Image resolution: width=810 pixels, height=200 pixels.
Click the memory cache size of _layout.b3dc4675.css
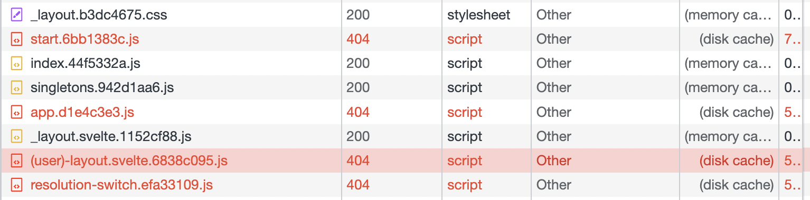click(729, 15)
